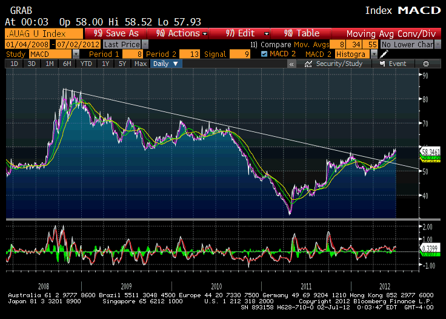The width and height of the screenshot is (446, 319).
Task: Toggle the MACD 2 checkbox
Action: coord(264,54)
